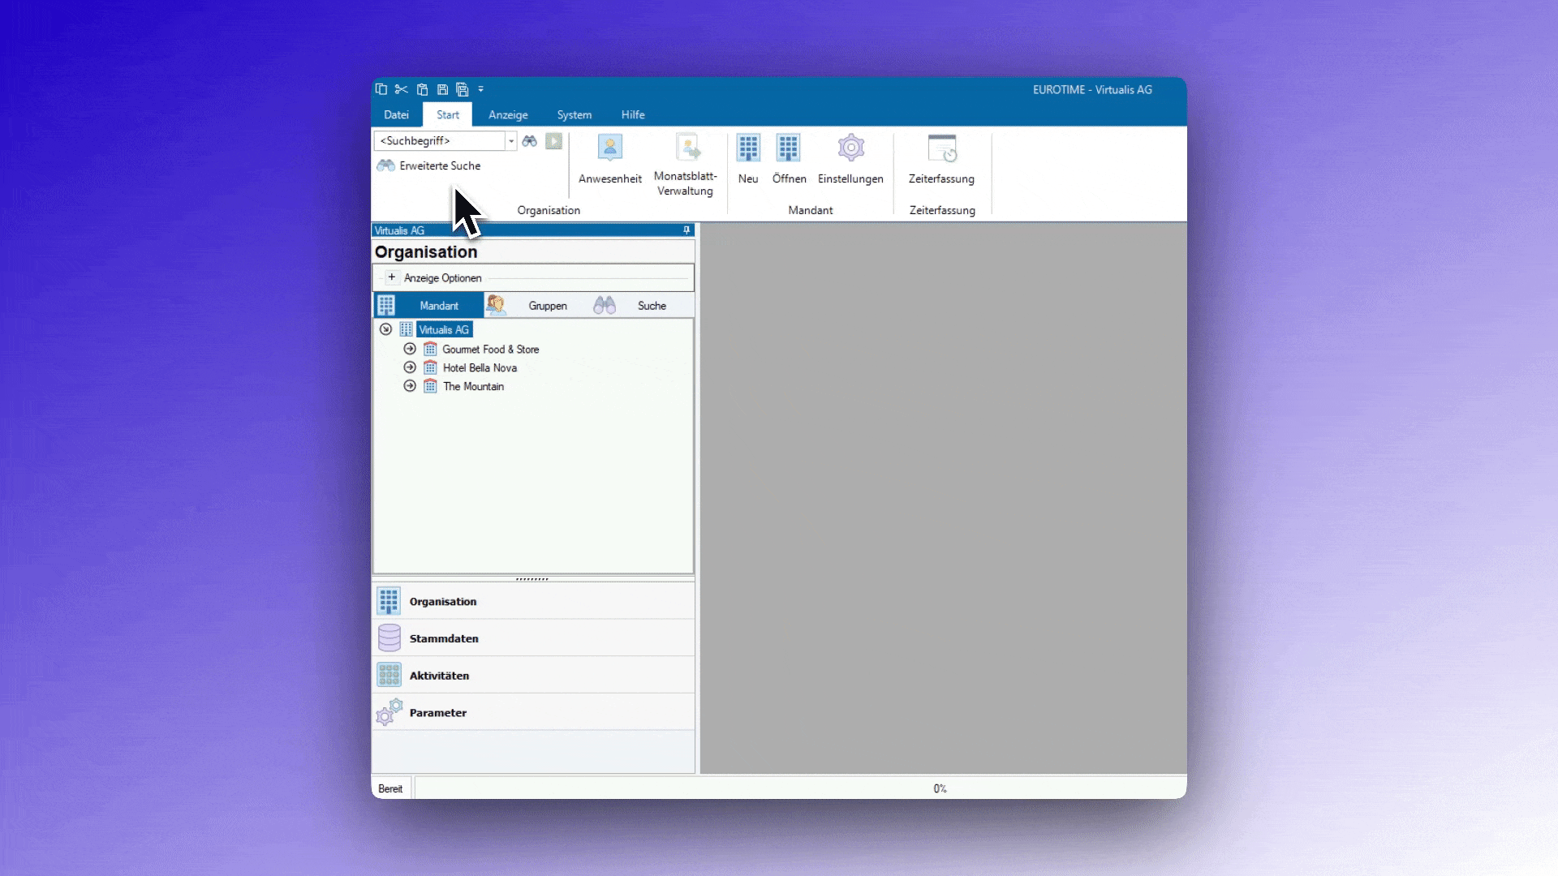Create a new Mandant with Neu

(x=748, y=159)
